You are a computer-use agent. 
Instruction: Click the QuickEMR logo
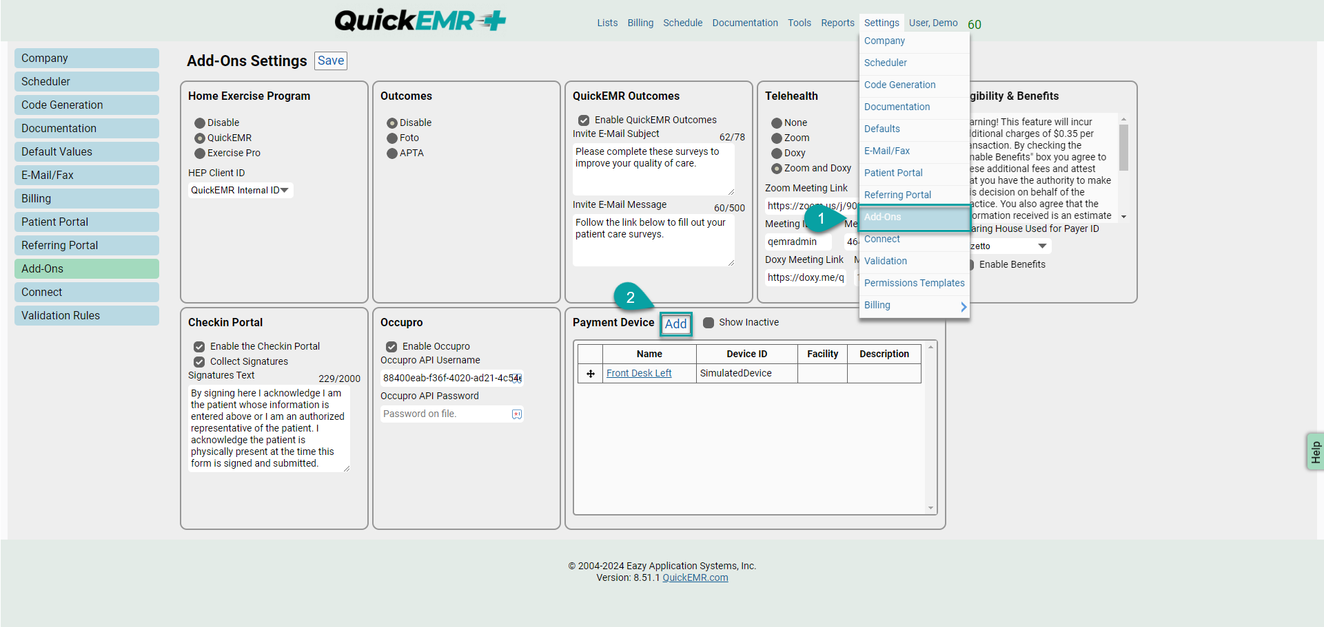(420, 20)
